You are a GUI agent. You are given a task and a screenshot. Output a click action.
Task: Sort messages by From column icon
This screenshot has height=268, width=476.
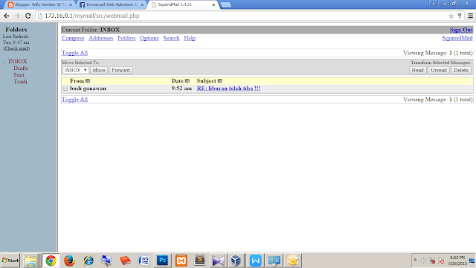pyautogui.click(x=88, y=81)
